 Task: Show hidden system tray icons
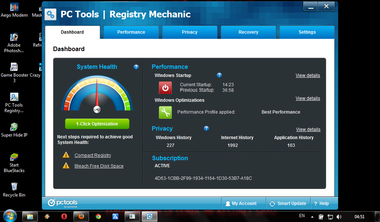[x=312, y=217]
